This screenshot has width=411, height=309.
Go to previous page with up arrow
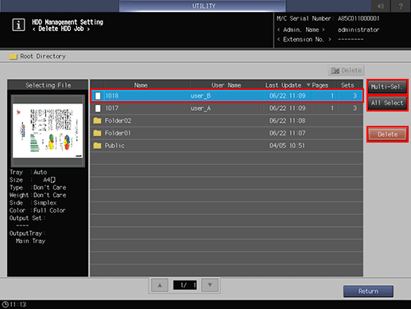160,285
